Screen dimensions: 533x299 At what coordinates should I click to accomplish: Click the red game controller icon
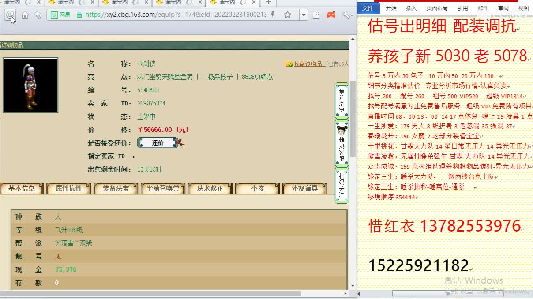[x=331, y=15]
